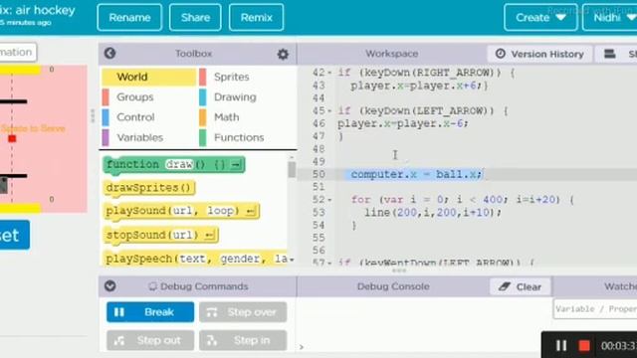Open the Nidhi account dropdown
The width and height of the screenshot is (637, 358).
[610, 18]
